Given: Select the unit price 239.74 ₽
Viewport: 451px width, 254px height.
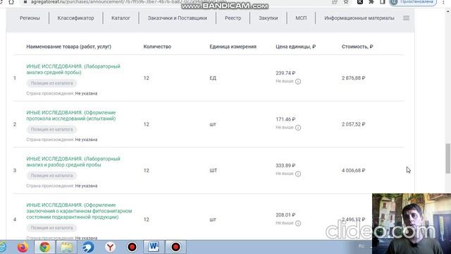Looking at the screenshot, I should [x=285, y=73].
